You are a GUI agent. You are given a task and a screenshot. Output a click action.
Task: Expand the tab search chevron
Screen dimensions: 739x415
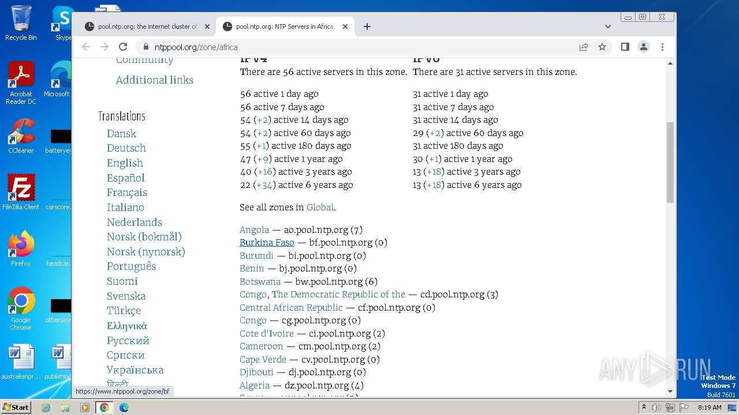(608, 27)
